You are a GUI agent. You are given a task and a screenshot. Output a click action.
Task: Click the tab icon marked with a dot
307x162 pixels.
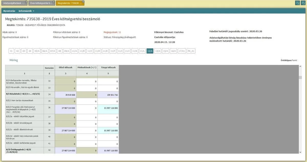pos(303,3)
